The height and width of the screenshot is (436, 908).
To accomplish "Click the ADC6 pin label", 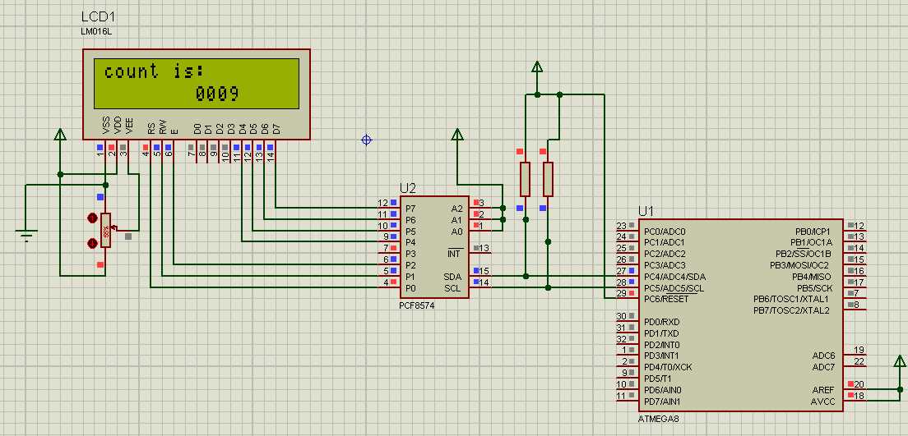I will click(x=824, y=356).
